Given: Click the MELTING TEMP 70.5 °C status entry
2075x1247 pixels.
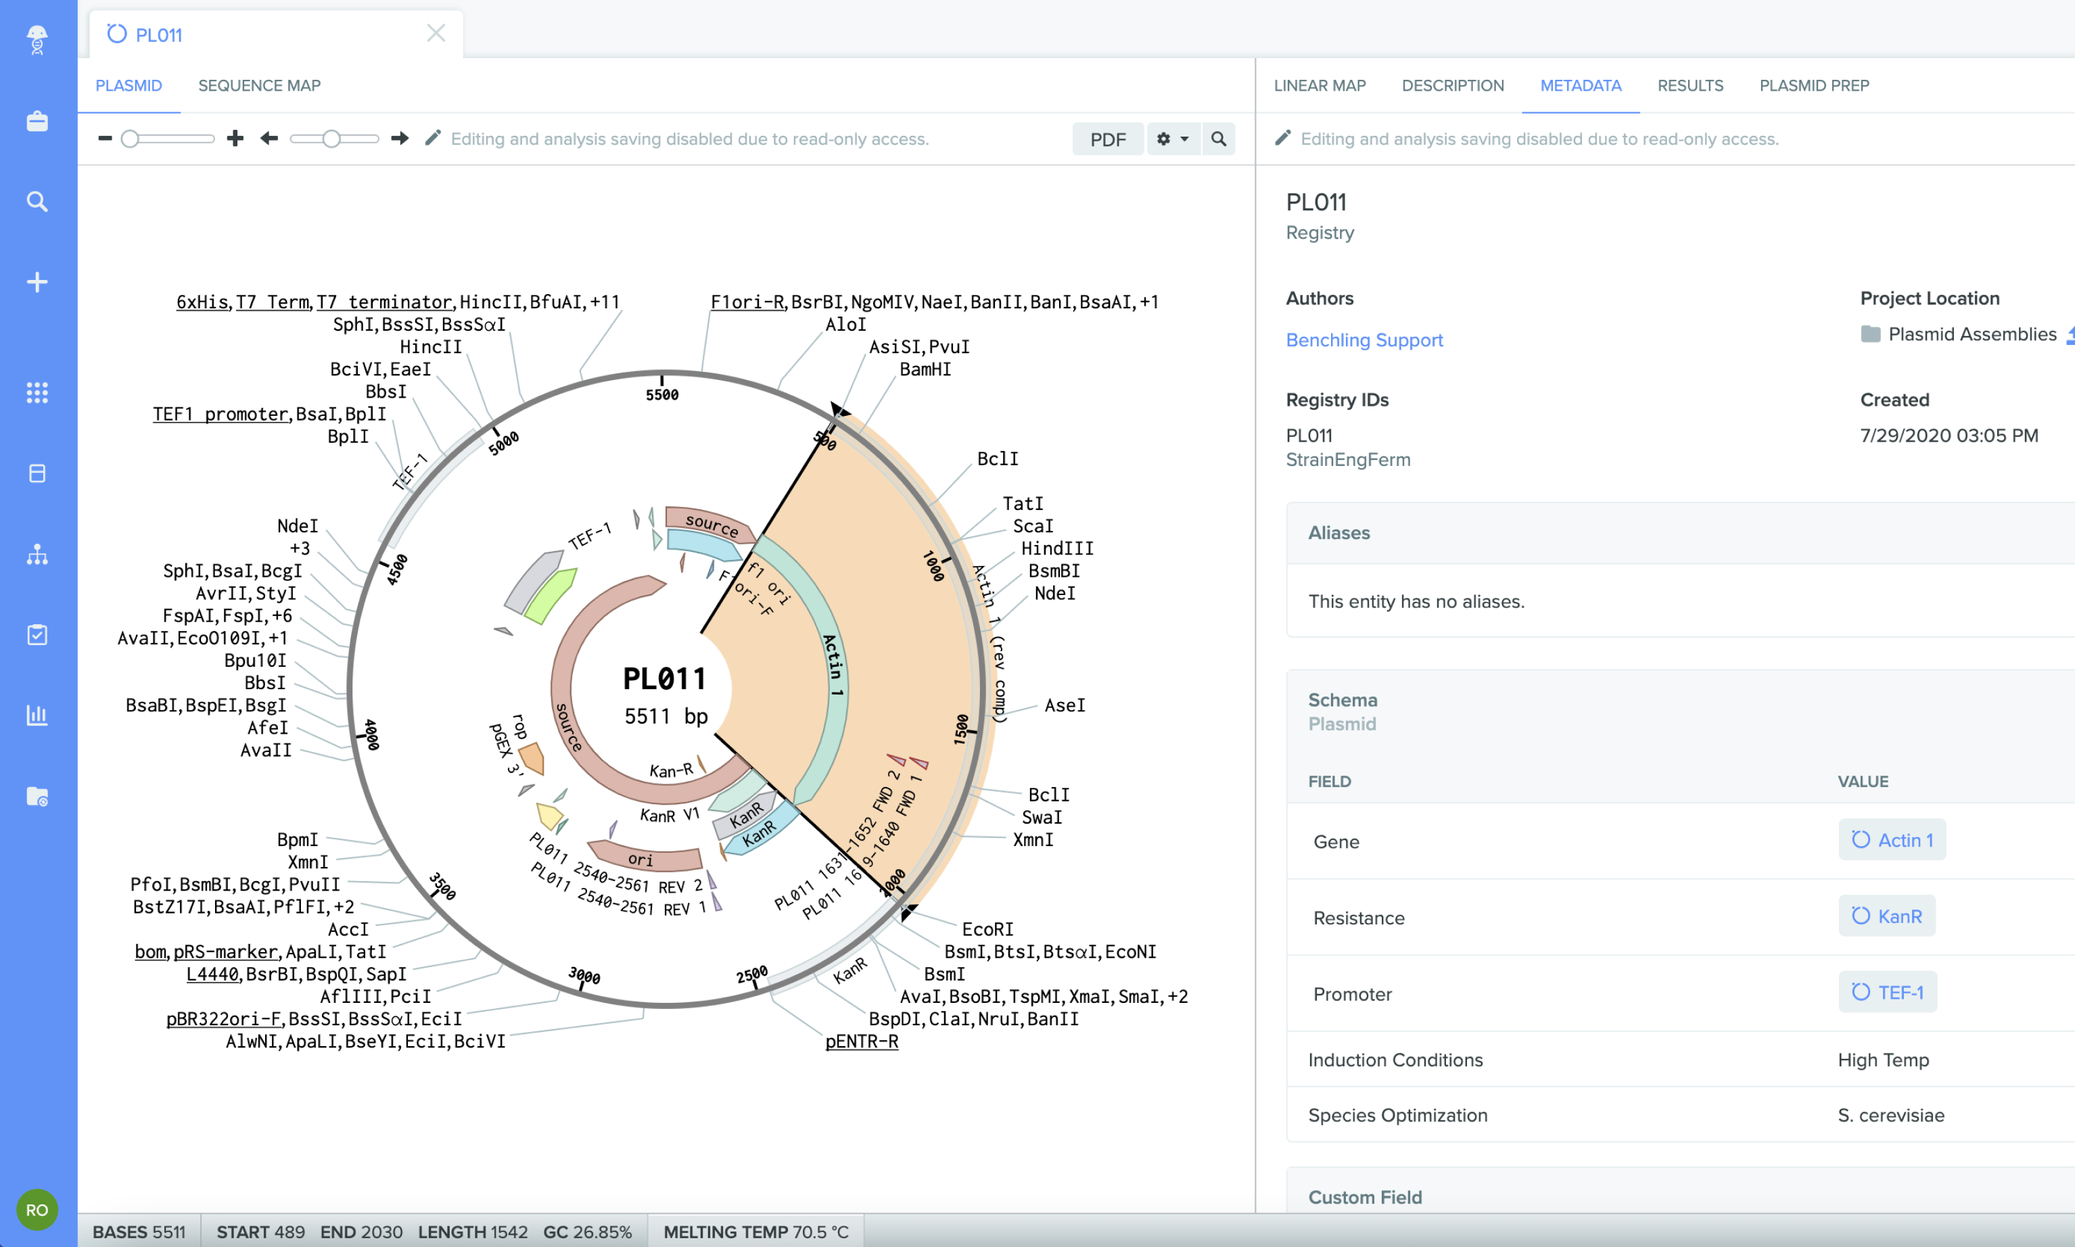Looking at the screenshot, I should (x=755, y=1232).
